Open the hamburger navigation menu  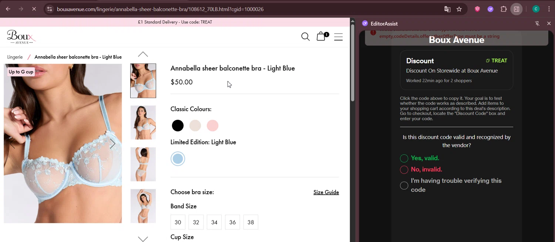pos(338,37)
